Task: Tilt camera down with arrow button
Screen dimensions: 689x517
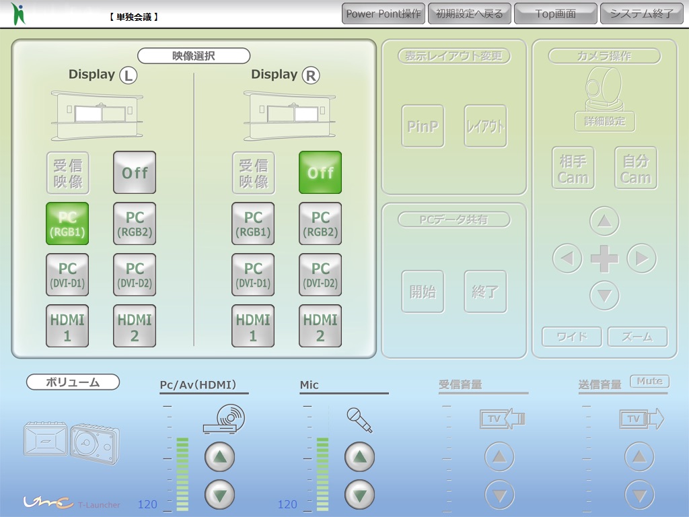Action: pos(604,295)
